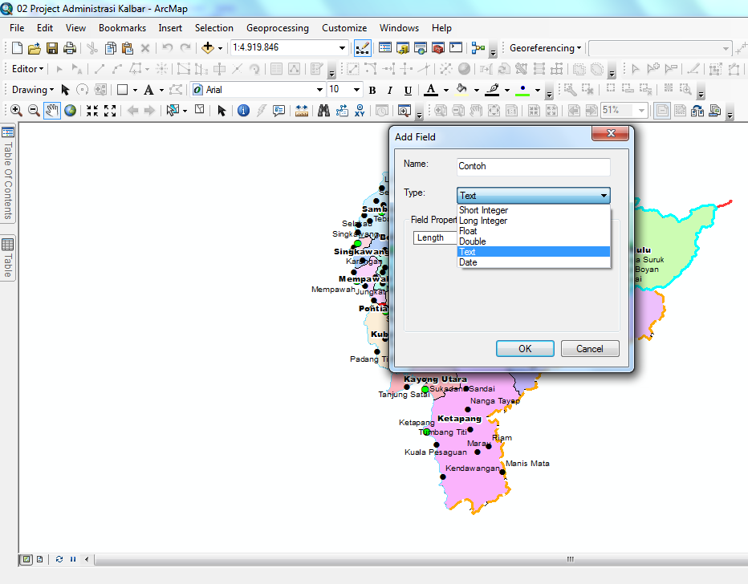Open the Go To XY tool

(x=361, y=111)
